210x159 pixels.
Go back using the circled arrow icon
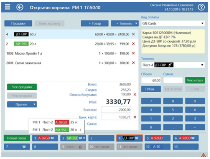pos(20,7)
